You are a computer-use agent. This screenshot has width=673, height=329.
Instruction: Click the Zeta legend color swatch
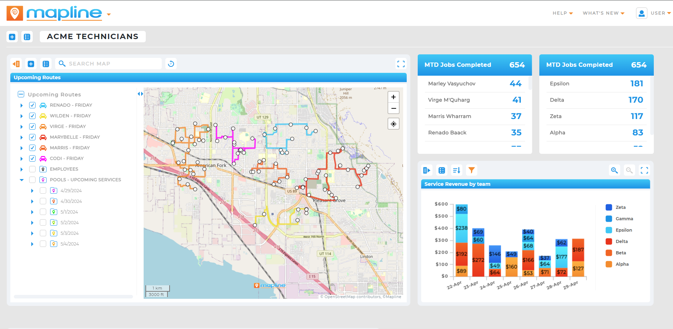(609, 207)
